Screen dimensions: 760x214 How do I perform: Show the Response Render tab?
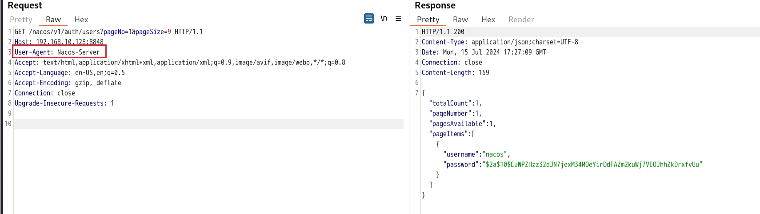(521, 20)
